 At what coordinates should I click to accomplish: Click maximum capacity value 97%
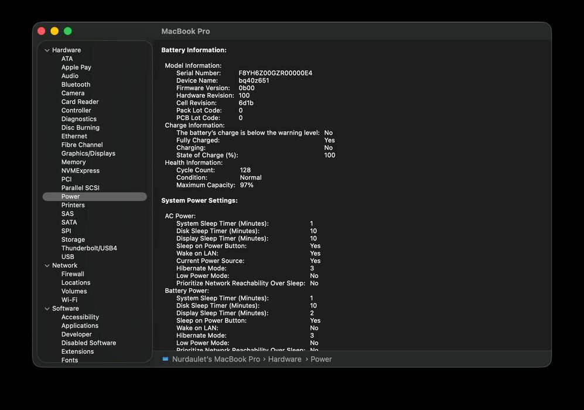click(247, 184)
